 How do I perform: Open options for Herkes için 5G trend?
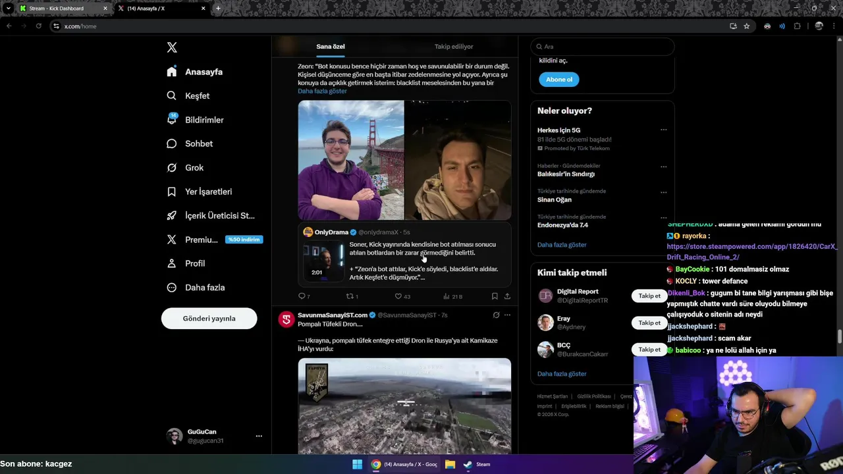663,130
